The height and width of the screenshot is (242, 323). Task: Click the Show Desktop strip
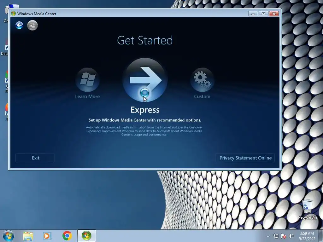click(321, 236)
